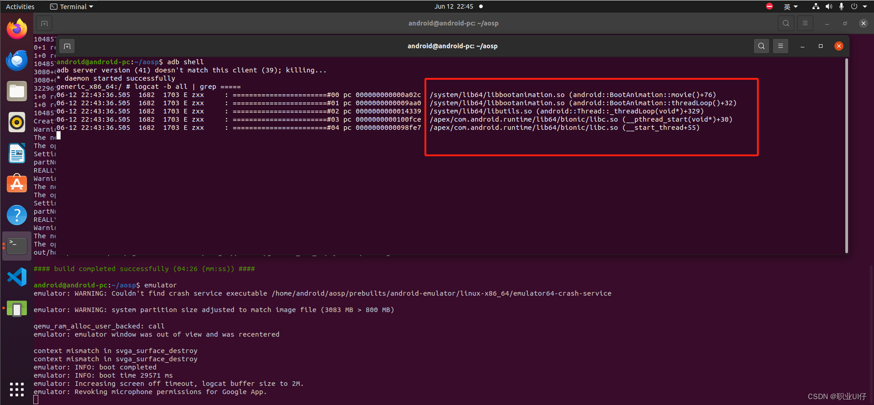
Task: Open the Help icon in dock
Action: (x=17, y=215)
